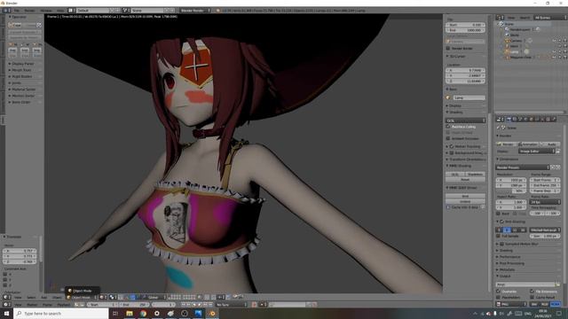Click the timeline Start frame field
The image size is (568, 319).
coord(102,305)
